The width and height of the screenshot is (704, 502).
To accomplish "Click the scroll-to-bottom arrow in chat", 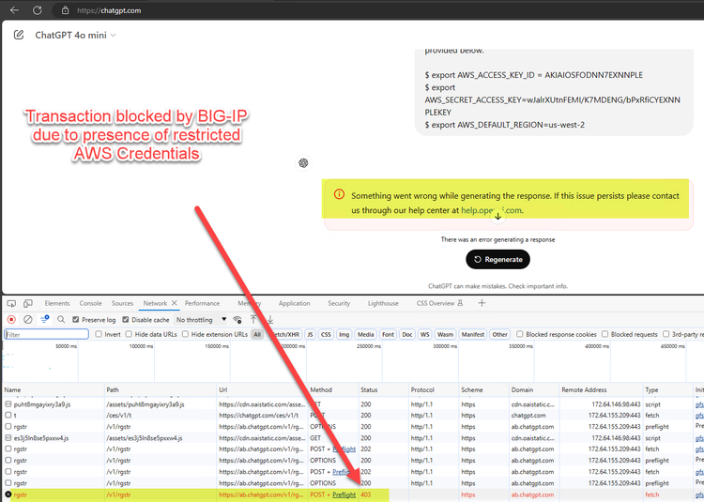I will tap(497, 216).
